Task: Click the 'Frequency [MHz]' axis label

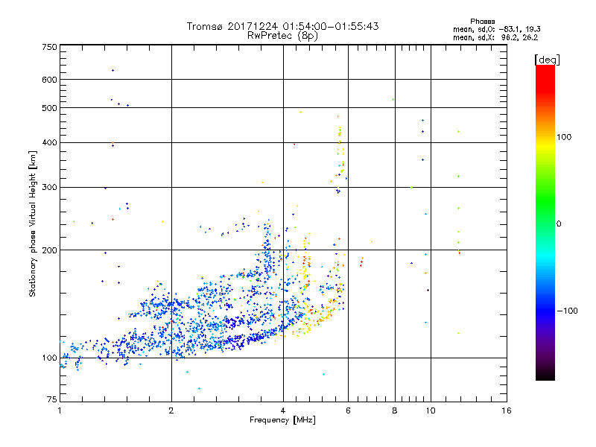Action: point(282,420)
